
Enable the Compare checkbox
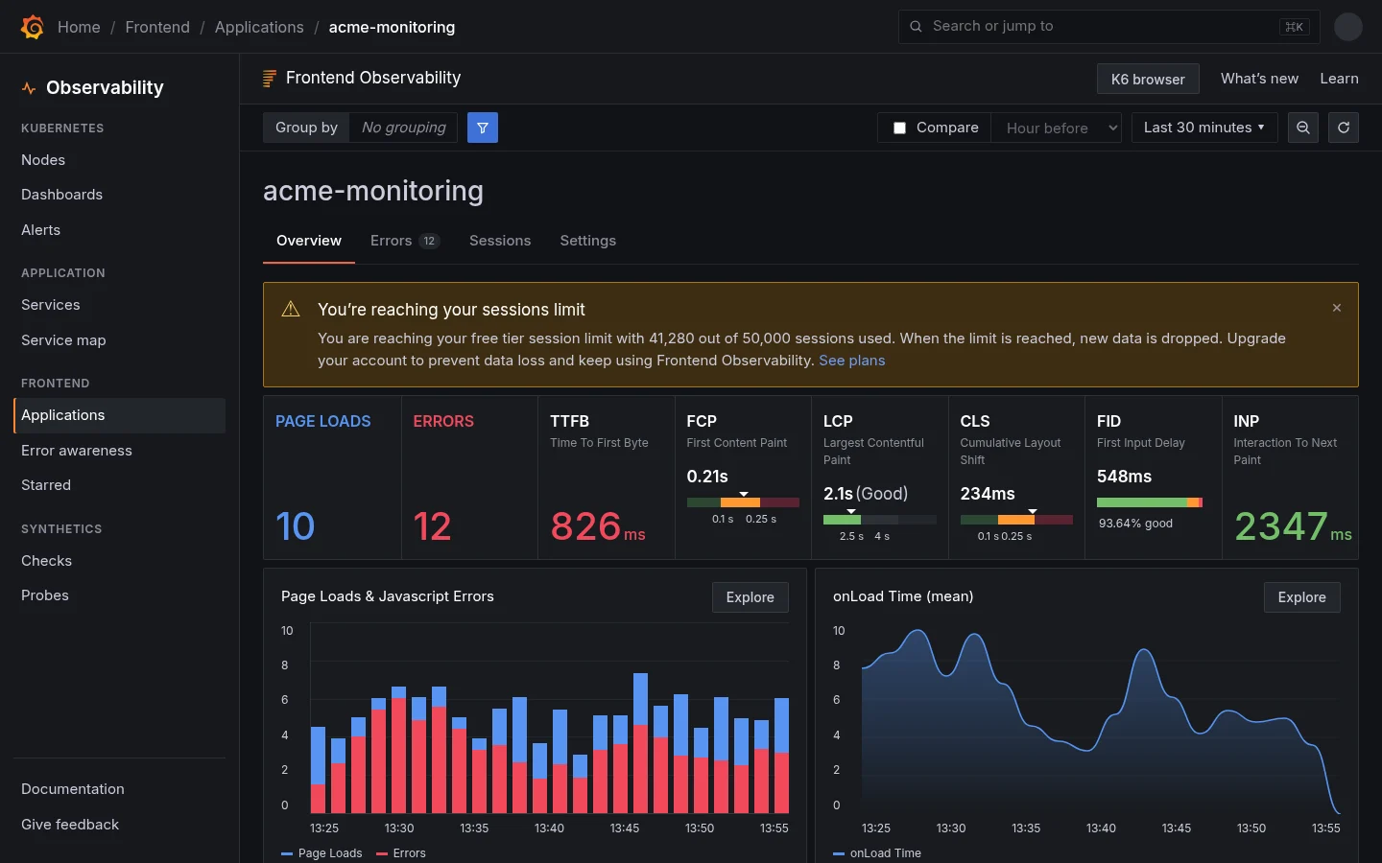click(x=899, y=128)
